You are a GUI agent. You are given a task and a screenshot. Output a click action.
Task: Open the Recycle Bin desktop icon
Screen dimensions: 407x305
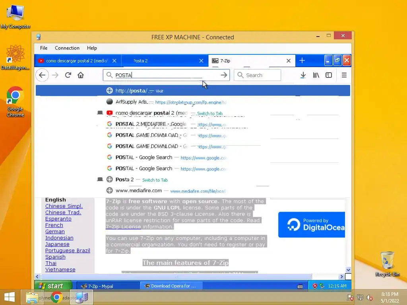(x=387, y=264)
